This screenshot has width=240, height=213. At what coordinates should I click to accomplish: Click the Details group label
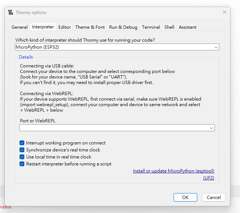pyautogui.click(x=26, y=57)
